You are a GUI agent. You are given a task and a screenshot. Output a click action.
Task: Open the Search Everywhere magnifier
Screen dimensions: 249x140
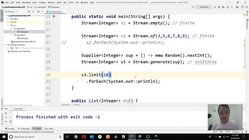247,7
